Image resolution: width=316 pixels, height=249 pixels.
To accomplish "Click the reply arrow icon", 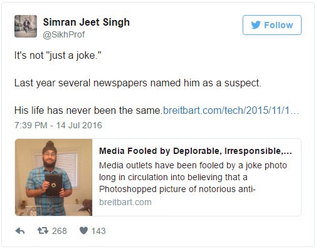I will pyautogui.click(x=20, y=231).
